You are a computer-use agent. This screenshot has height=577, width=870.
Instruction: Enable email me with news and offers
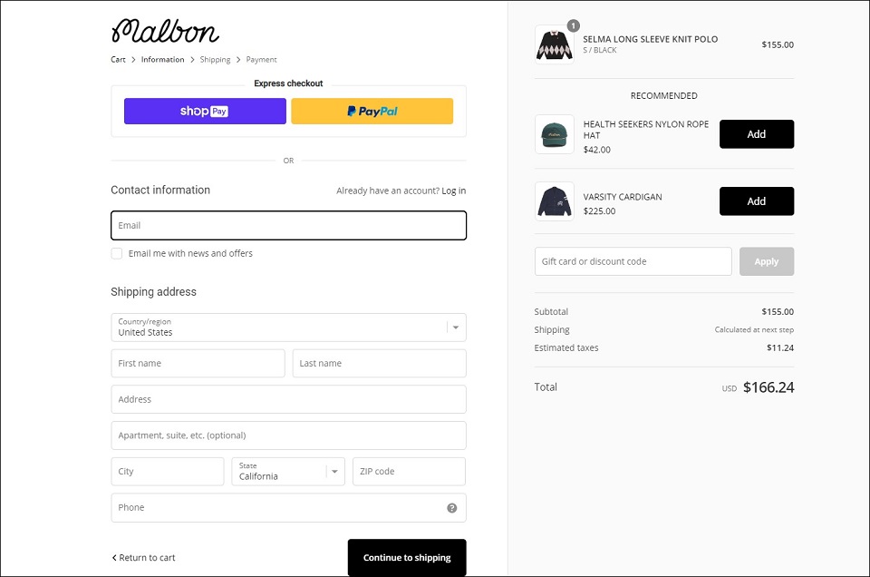pyautogui.click(x=117, y=253)
